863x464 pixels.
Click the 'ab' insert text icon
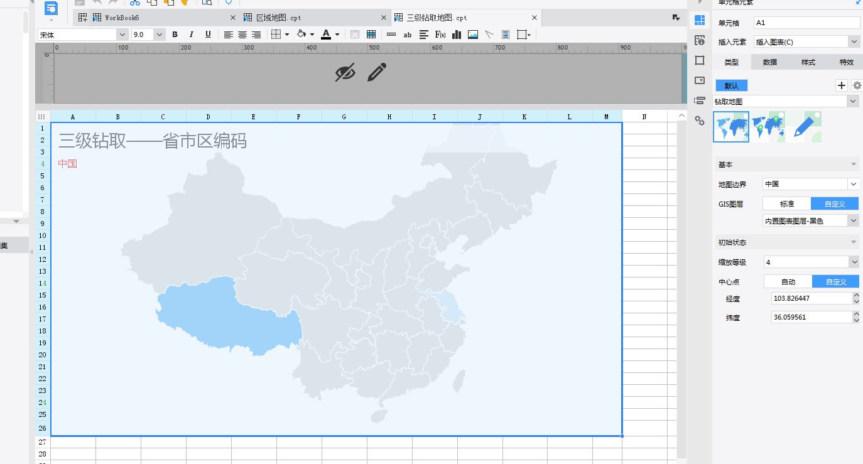(x=408, y=35)
